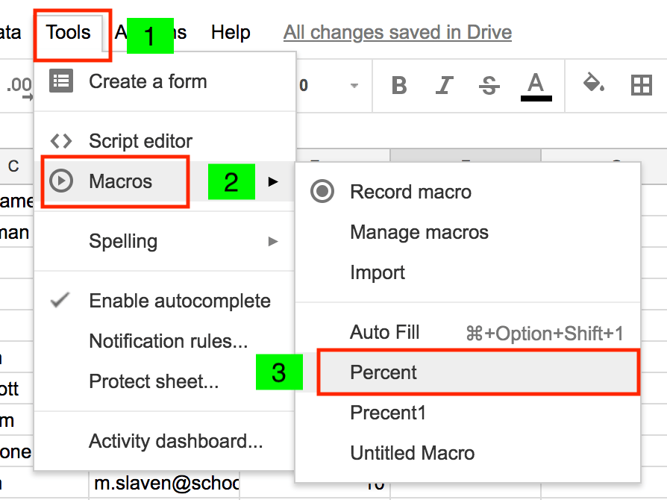Screen dimensions: 667x500
Task: Open Activity dashboard from the menu
Action: pos(175,441)
